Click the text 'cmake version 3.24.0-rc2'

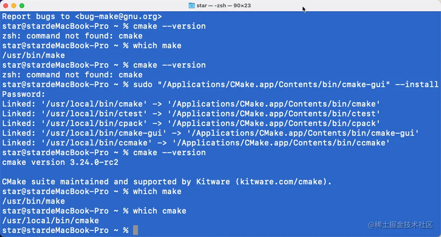pos(60,162)
